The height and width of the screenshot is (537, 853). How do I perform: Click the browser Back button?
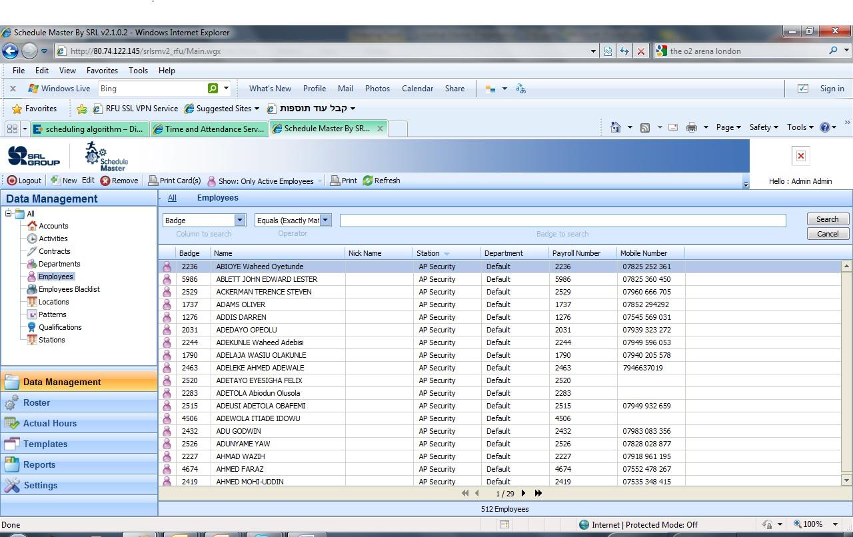click(10, 51)
